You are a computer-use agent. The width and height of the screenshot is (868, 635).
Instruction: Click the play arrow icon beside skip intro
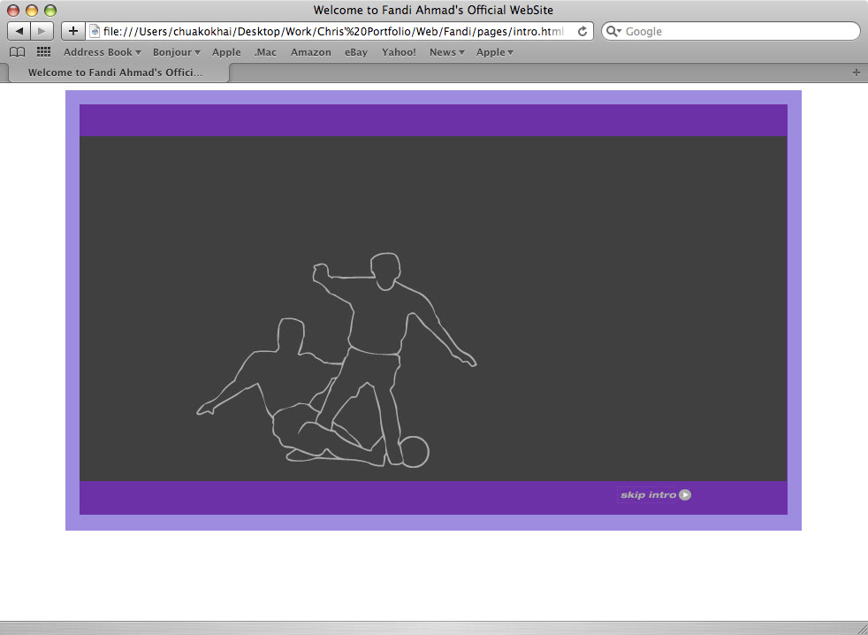[685, 494]
